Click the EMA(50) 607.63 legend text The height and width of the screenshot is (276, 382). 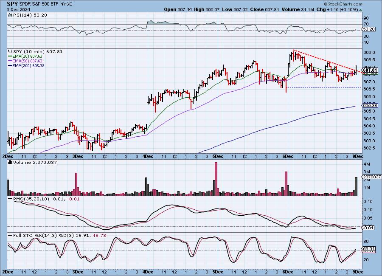pyautogui.click(x=27, y=61)
